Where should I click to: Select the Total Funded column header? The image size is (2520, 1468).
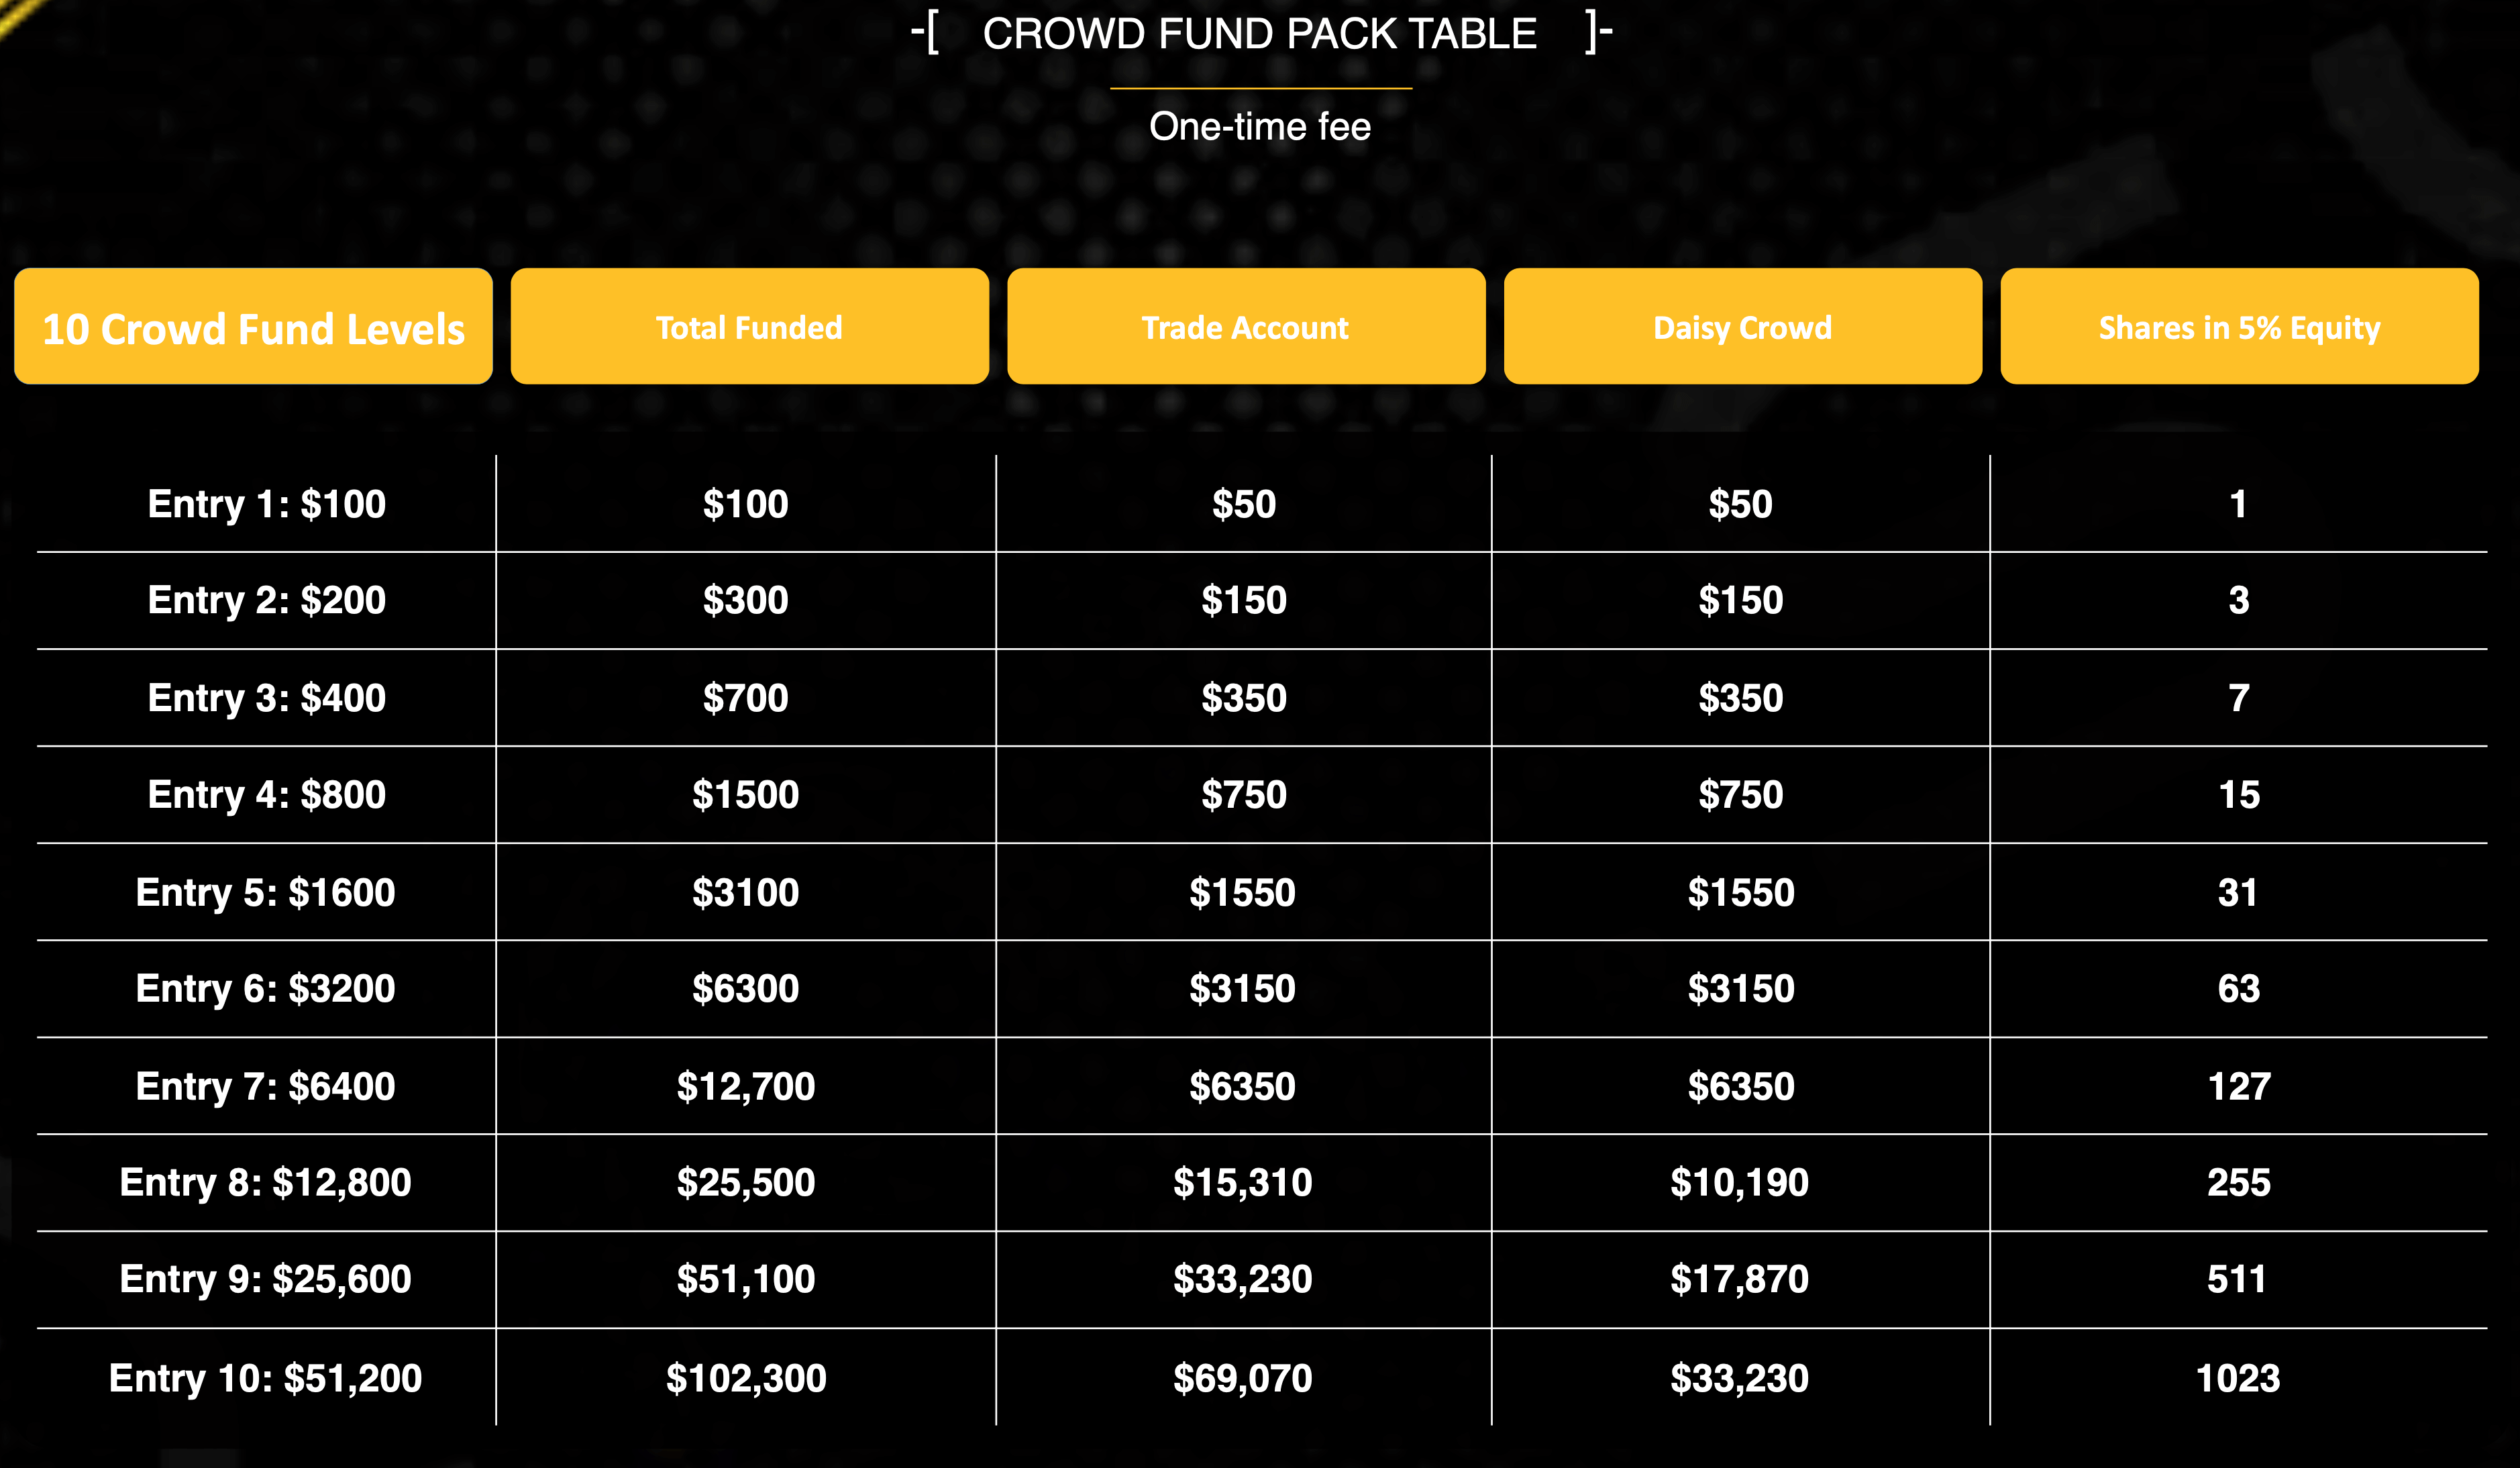coord(749,327)
